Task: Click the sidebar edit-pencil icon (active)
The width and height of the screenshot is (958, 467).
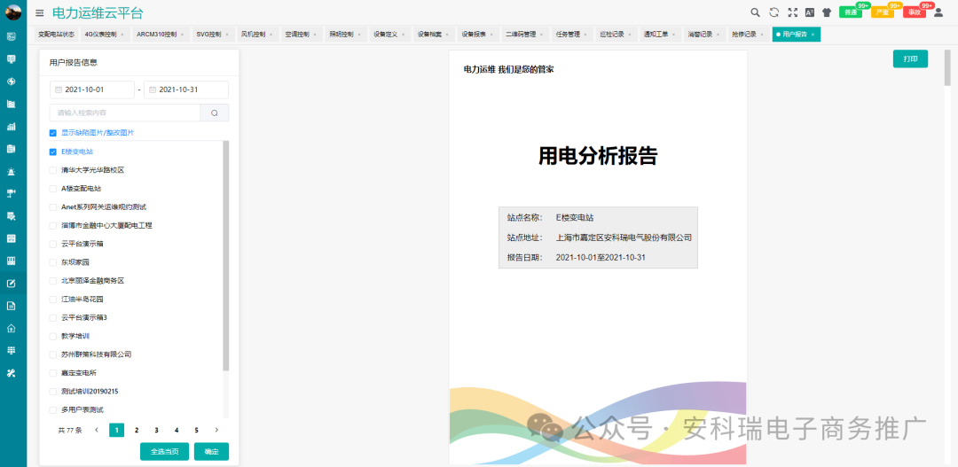Action: [11, 284]
